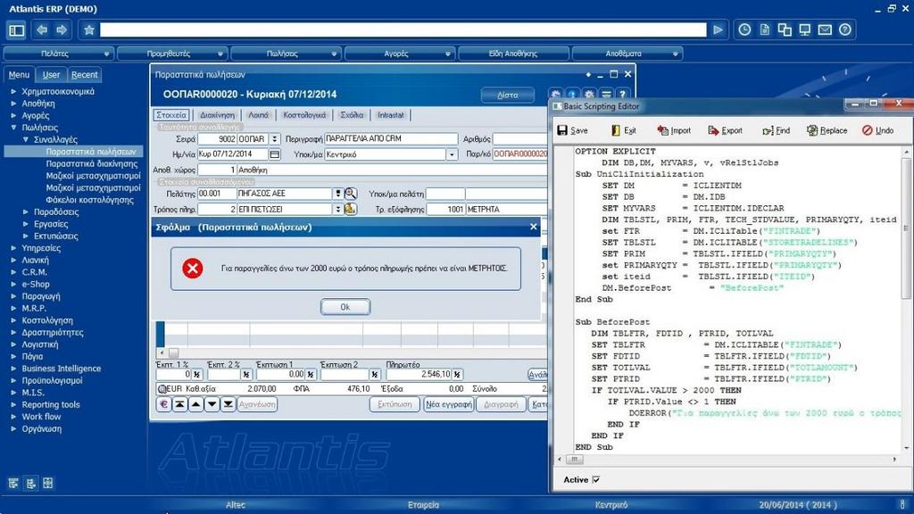
Task: Open the Πελάτες dropdown menu
Action: coord(58,54)
